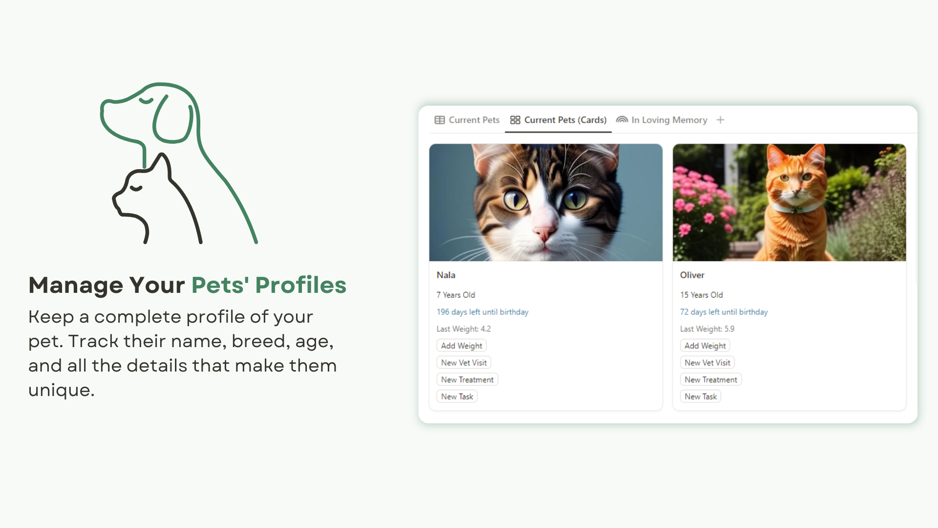Add a New Treatment for Nala
938x528 pixels.
(x=467, y=380)
